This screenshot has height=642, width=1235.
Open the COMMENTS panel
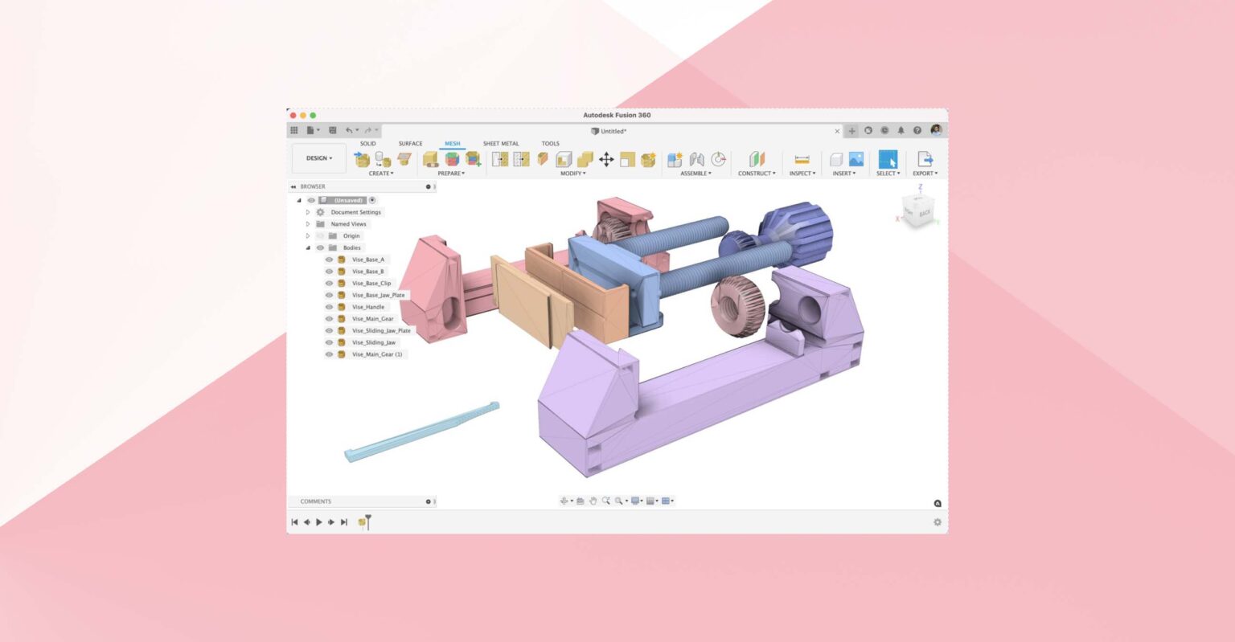pos(314,501)
